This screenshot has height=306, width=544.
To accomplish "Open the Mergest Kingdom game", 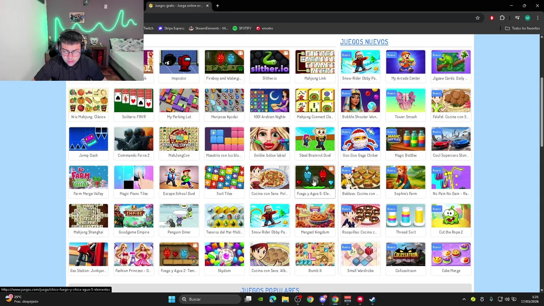I will (315, 220).
